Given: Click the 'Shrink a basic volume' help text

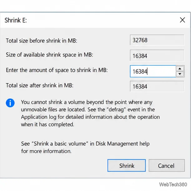Looking at the screenshot, I should pyautogui.click(x=85, y=147).
